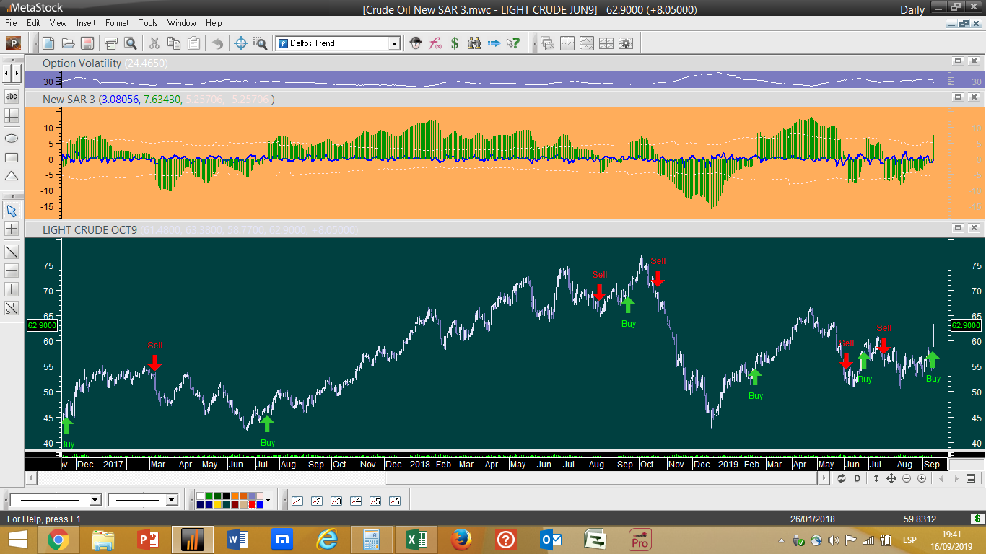986x554 pixels.
Task: Expand the Delfos Trend indicator dropdown
Action: [394, 43]
